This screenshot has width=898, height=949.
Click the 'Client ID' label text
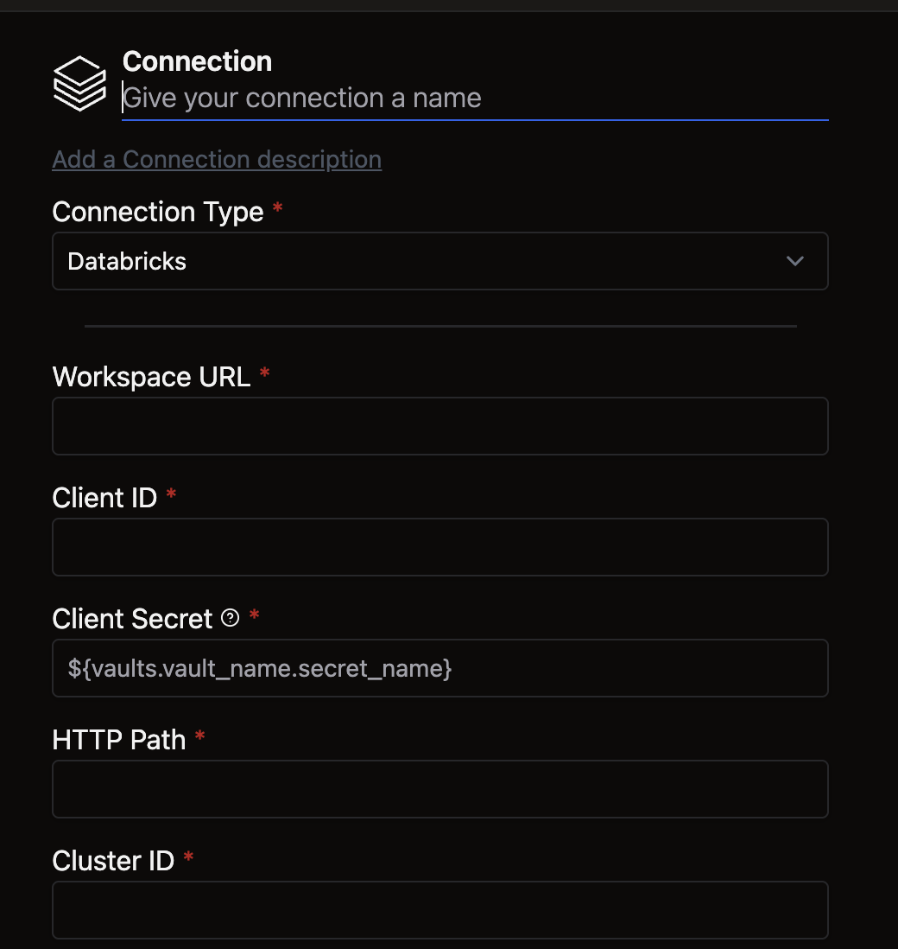click(x=104, y=498)
